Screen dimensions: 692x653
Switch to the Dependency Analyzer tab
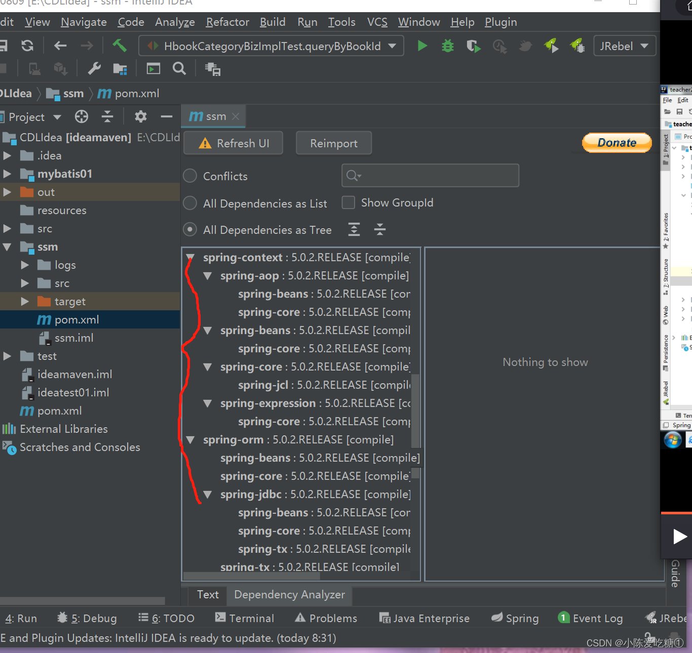[289, 595]
